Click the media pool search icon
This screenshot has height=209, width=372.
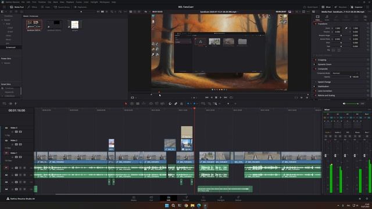click(112, 12)
